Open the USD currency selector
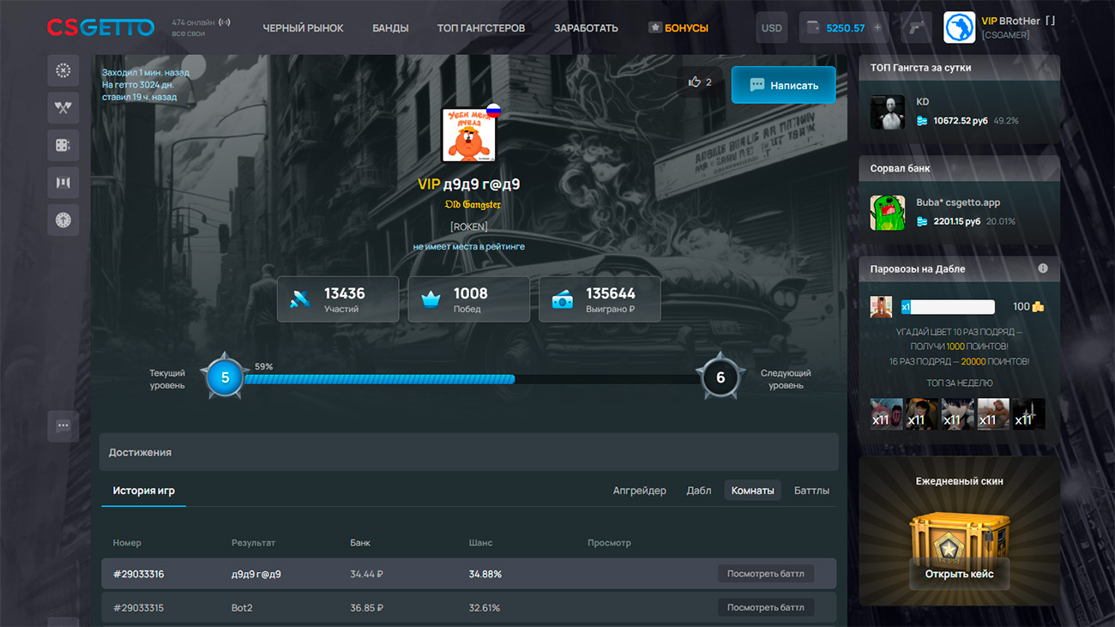 click(772, 27)
